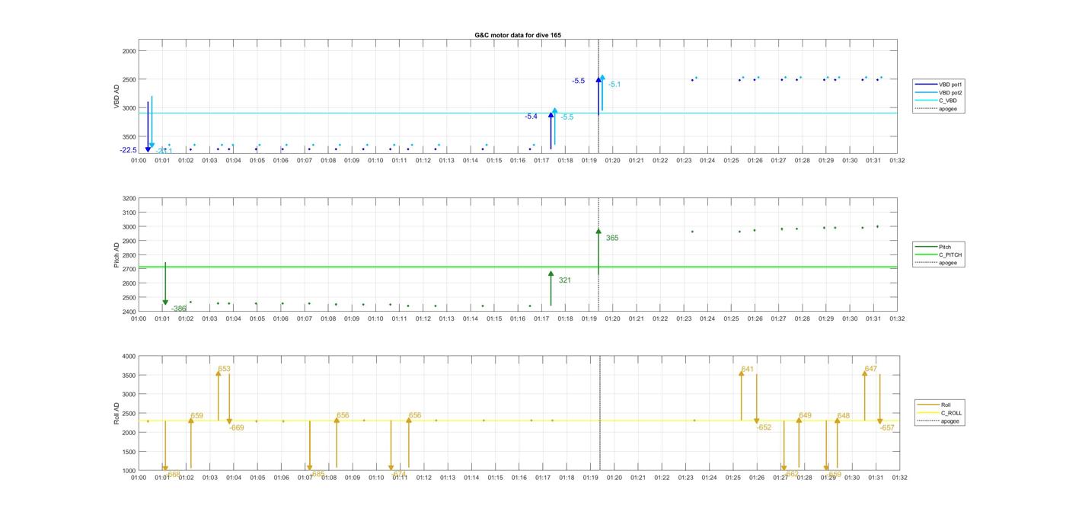
Task: Click the 'Roll AD' y-axis label
Action: click(x=117, y=413)
